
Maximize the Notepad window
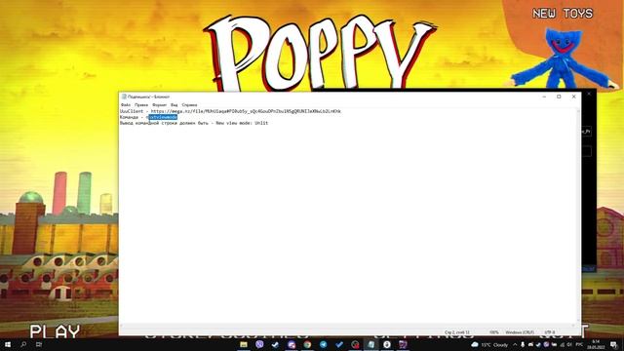click(559, 97)
